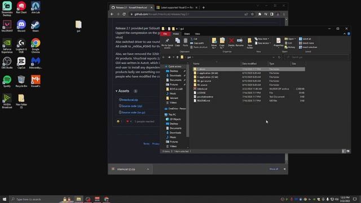Click the Copy icon in Explorer ribbon
Image resolution: width=361 pixels, height=203 pixels.
178,43
